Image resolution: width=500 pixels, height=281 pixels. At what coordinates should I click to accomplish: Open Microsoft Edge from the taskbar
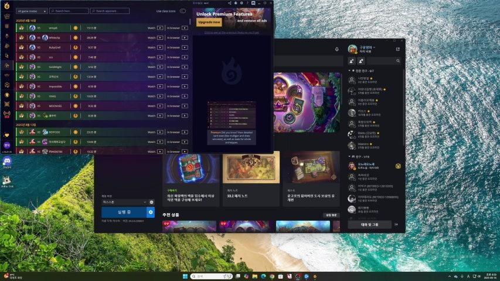[x=263, y=276]
